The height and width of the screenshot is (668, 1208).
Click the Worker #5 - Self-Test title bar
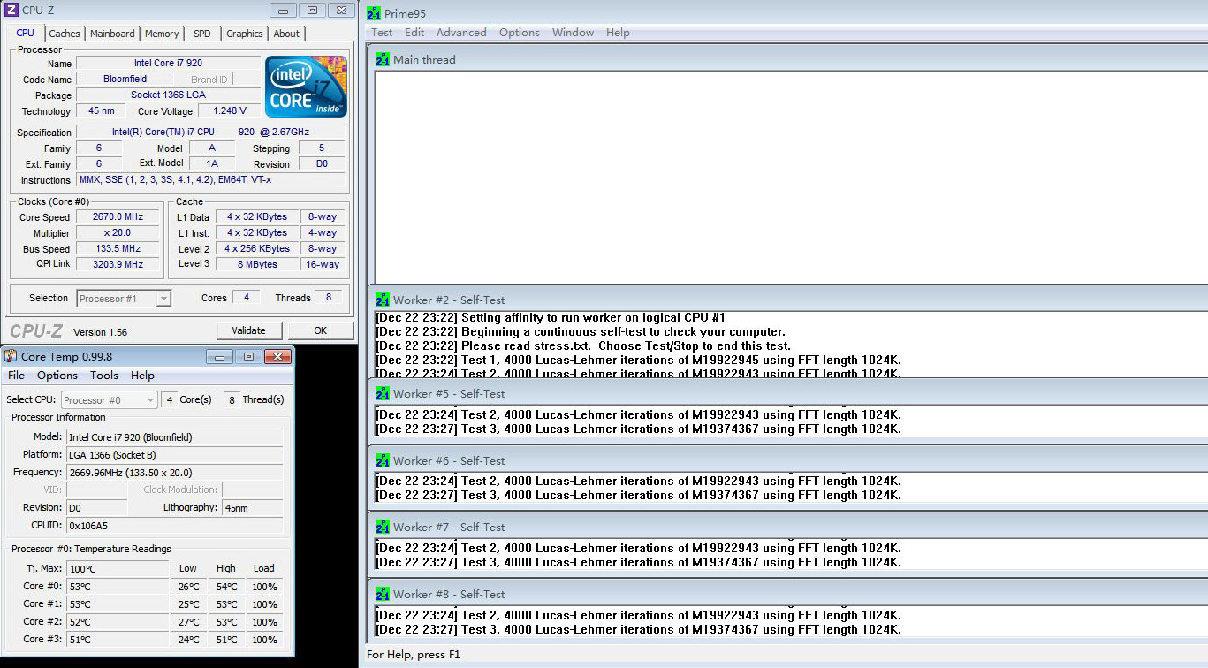787,393
